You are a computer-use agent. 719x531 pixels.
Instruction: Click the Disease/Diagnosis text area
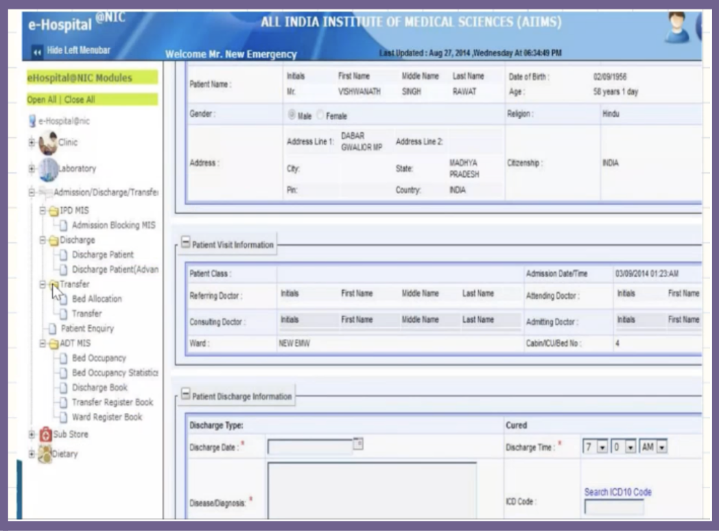point(371,490)
